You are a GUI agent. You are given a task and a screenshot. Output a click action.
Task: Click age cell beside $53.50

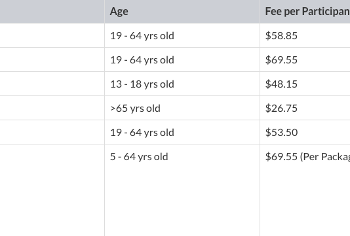click(x=182, y=132)
